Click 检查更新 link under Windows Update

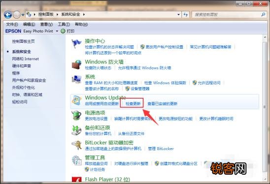click(x=133, y=104)
